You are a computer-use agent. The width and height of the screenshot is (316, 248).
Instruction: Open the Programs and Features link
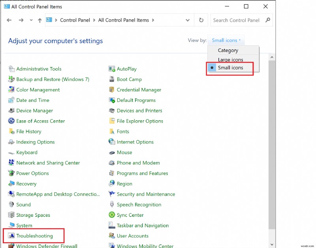142,173
